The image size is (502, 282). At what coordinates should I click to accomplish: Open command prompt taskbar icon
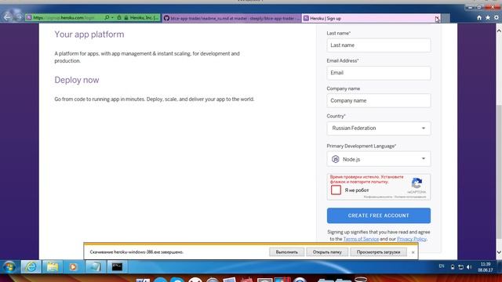pyautogui.click(x=117, y=266)
